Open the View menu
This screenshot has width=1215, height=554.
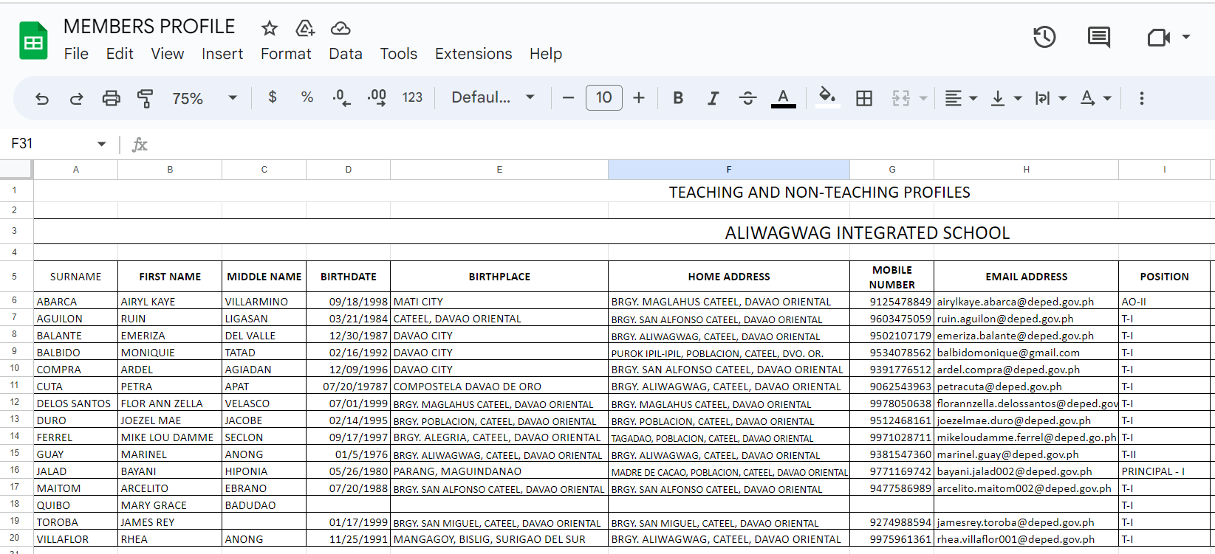click(168, 54)
